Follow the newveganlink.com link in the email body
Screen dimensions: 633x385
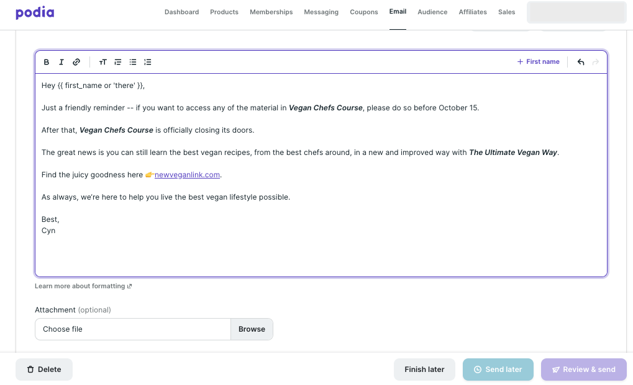pyautogui.click(x=187, y=175)
